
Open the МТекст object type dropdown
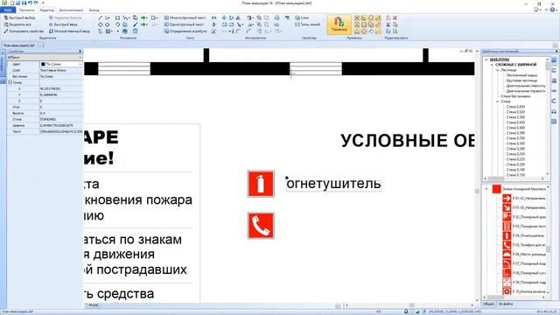[80, 58]
